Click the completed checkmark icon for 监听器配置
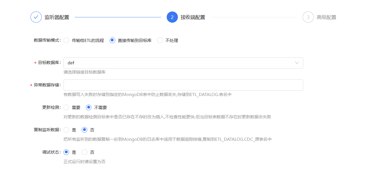The width and height of the screenshot is (365, 169). point(36,17)
